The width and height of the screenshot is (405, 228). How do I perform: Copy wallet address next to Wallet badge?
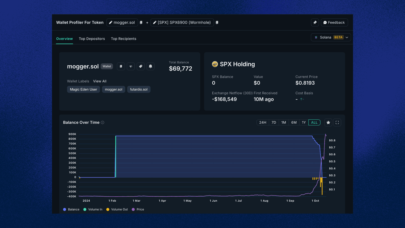pos(121,66)
